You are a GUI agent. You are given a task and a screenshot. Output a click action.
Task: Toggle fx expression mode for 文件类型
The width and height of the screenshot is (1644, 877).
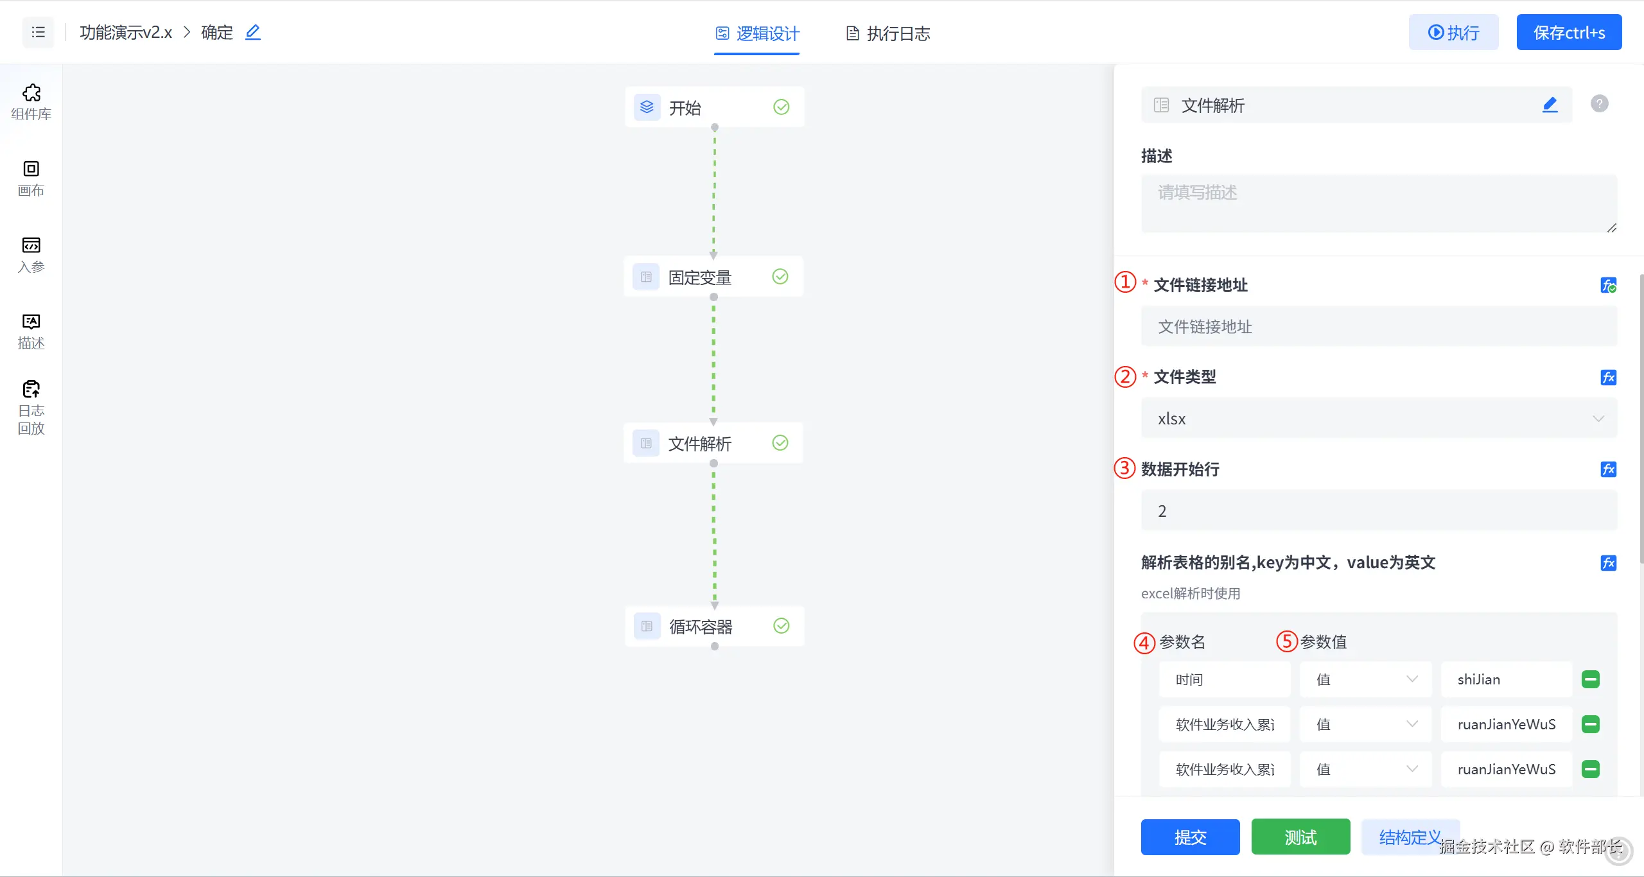point(1608,378)
